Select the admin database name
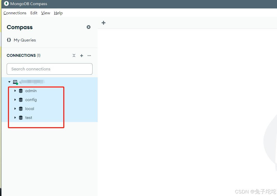This screenshot has width=277, height=196. tap(31, 91)
